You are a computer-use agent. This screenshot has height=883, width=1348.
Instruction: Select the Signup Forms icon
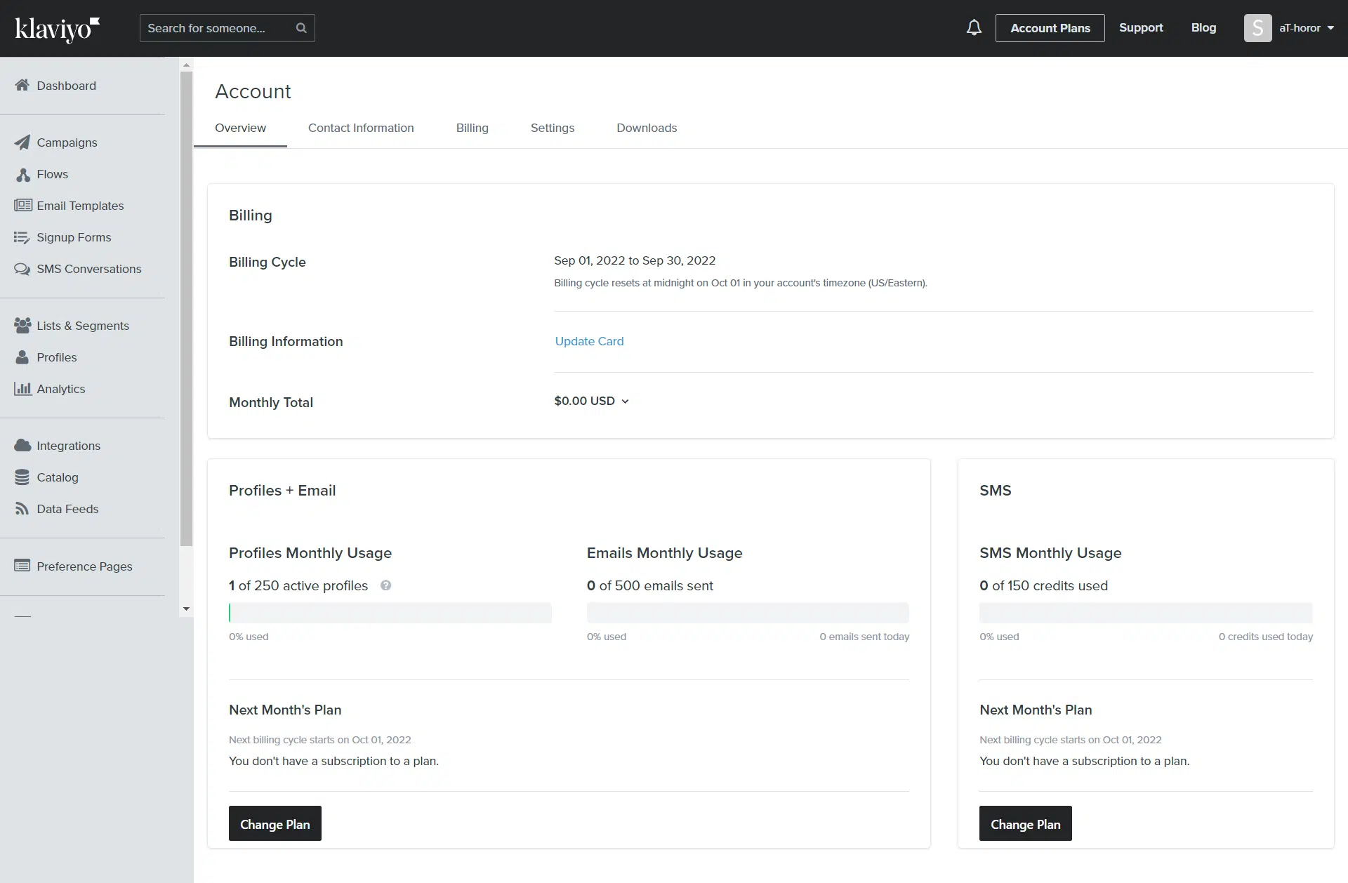22,237
